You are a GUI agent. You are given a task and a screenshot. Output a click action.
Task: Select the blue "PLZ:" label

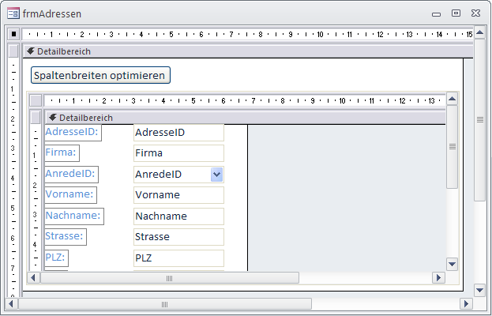(x=56, y=257)
